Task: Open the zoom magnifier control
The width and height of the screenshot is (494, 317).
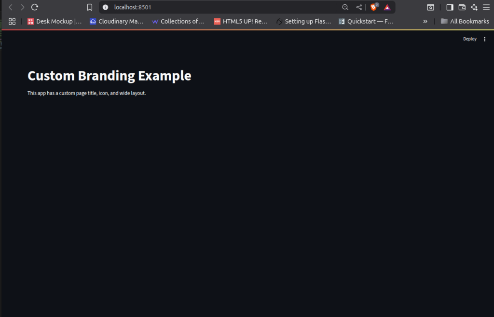Action: pyautogui.click(x=345, y=7)
